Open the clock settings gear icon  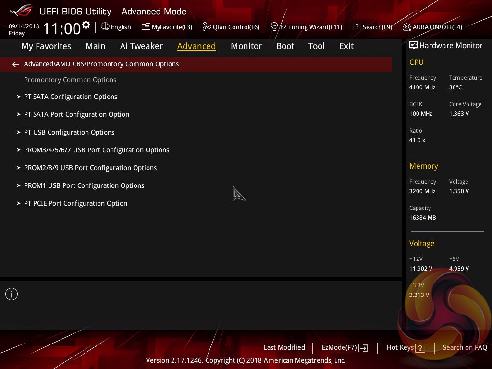tap(86, 25)
